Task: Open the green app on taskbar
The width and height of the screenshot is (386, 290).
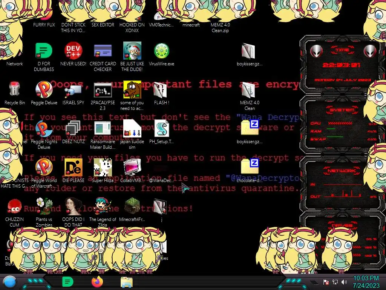Action: point(68,282)
